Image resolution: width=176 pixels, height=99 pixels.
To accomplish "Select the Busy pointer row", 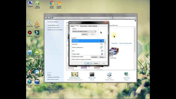I will point(88,51).
